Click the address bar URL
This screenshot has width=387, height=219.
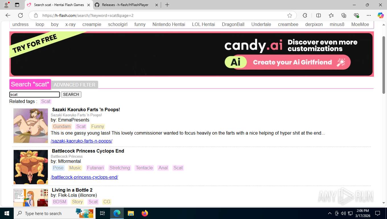(88, 15)
